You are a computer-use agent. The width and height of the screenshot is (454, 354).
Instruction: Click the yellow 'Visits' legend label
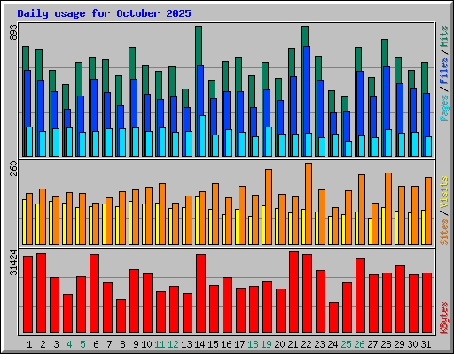pyautogui.click(x=444, y=193)
